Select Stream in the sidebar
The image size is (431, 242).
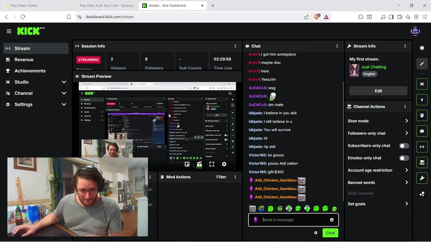coord(36,48)
